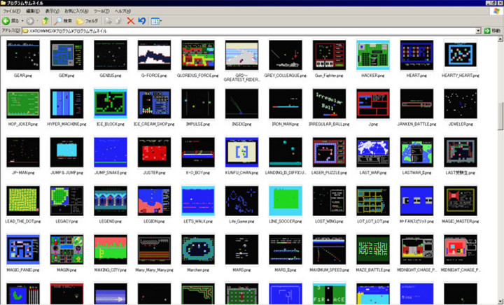Go up one folder level

click(x=45, y=21)
